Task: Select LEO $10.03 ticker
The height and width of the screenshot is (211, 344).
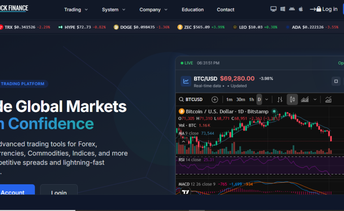Action: pos(255,27)
